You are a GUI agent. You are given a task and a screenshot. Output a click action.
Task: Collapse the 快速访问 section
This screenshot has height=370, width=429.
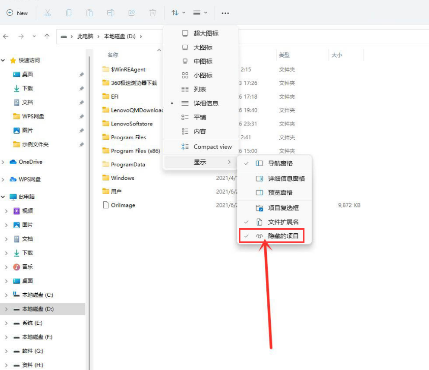click(4, 59)
